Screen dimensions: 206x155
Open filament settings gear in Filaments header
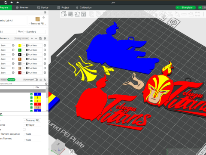tap(45, 38)
